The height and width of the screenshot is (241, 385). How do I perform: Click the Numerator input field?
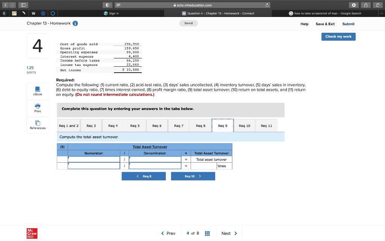[x=93, y=159]
